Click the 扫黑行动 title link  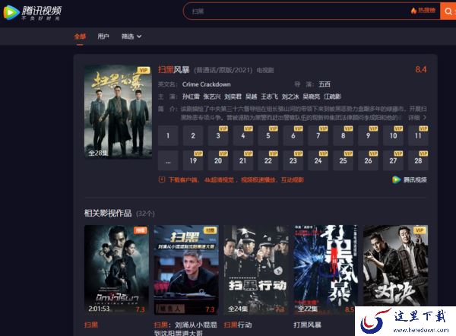pos(238,325)
